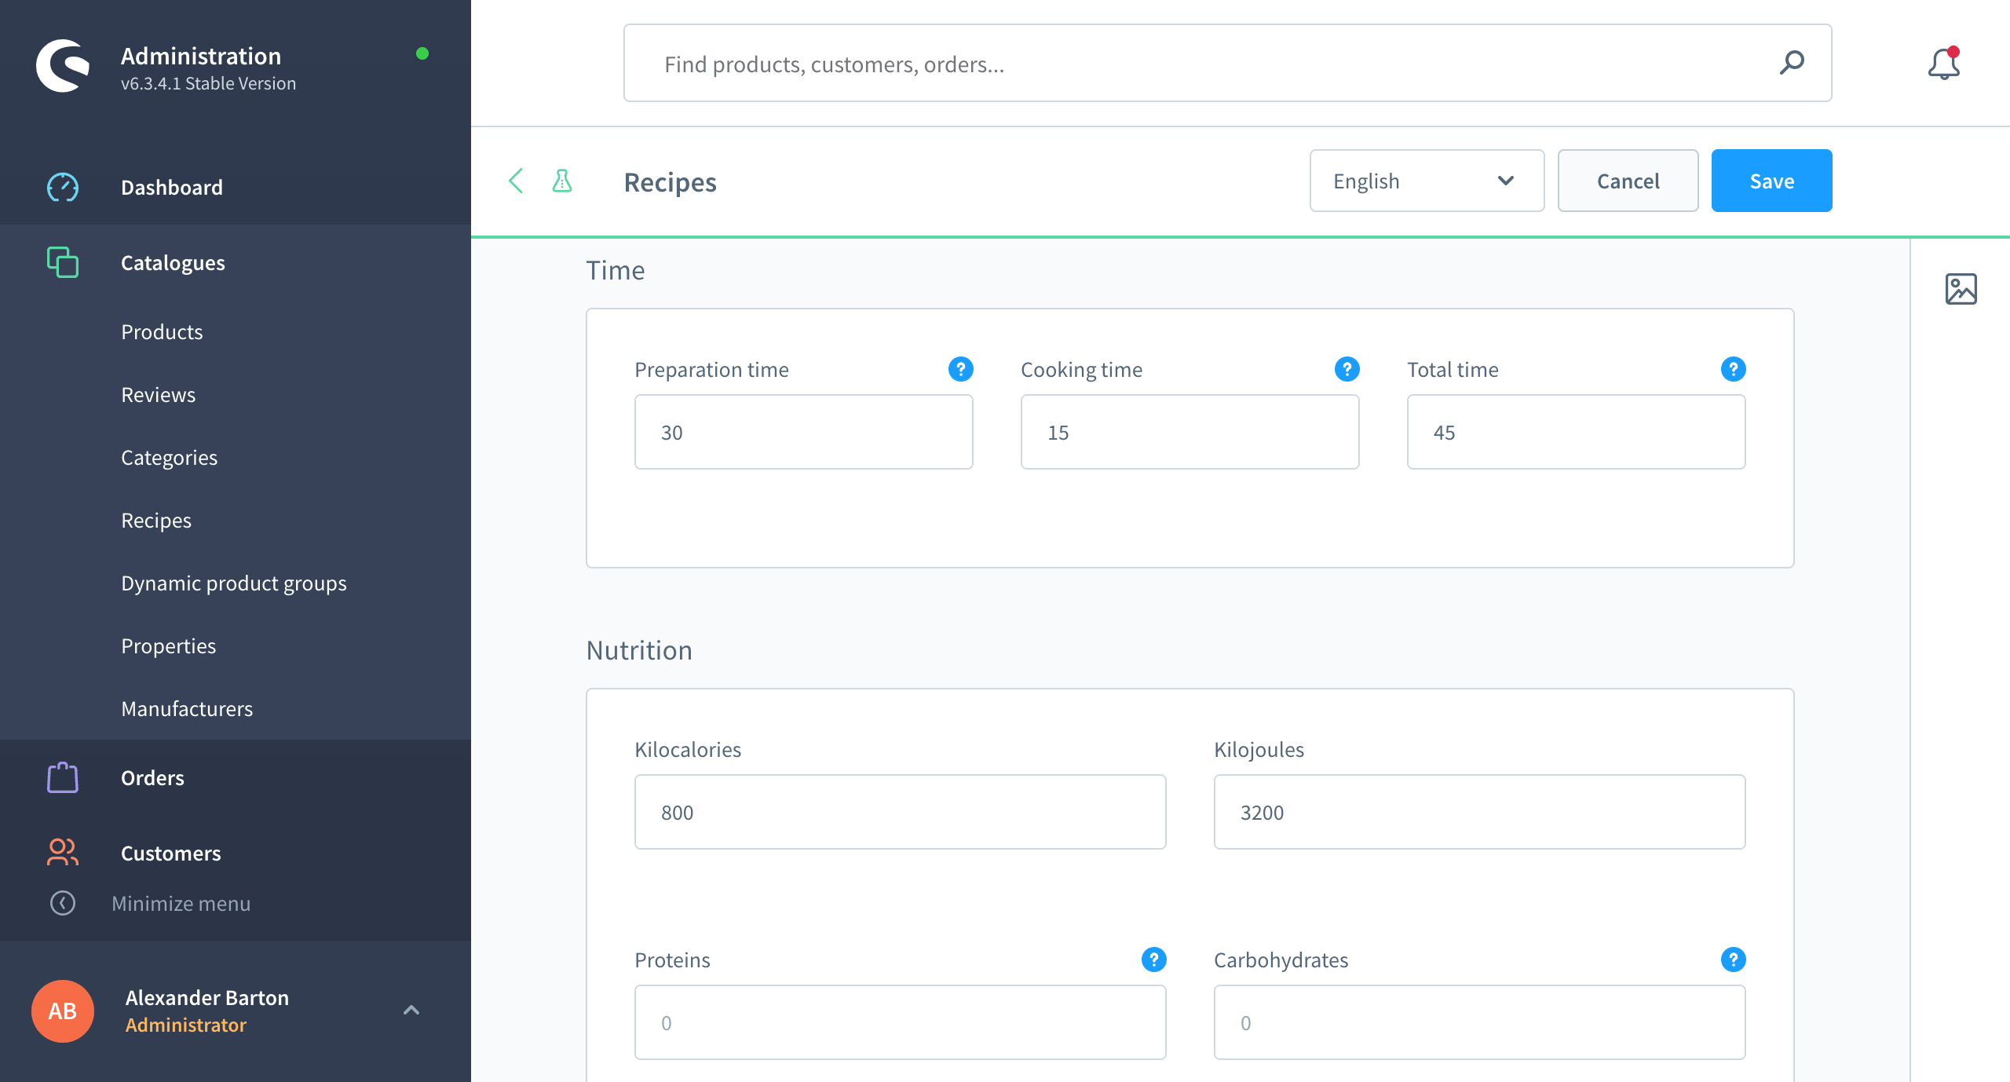Click the Total time help icon

point(1733,369)
